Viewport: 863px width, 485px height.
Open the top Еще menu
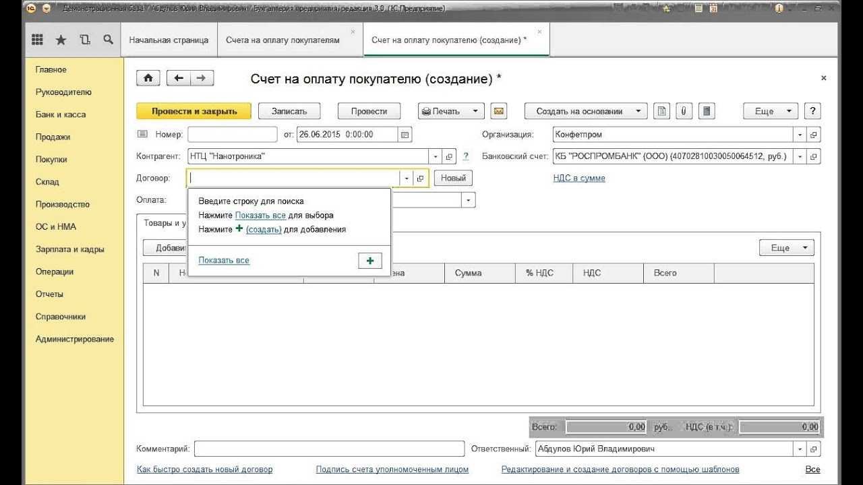[x=771, y=111]
